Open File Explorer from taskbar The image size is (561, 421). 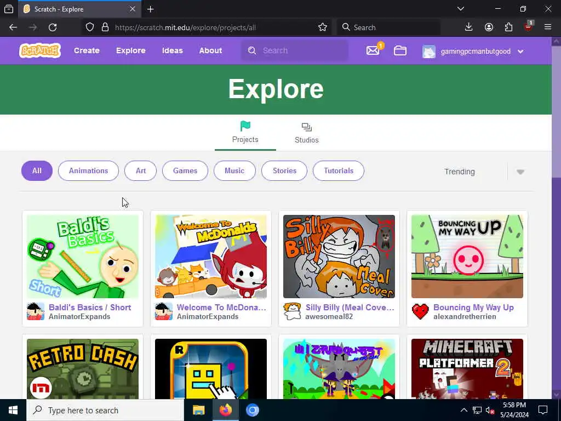198,410
